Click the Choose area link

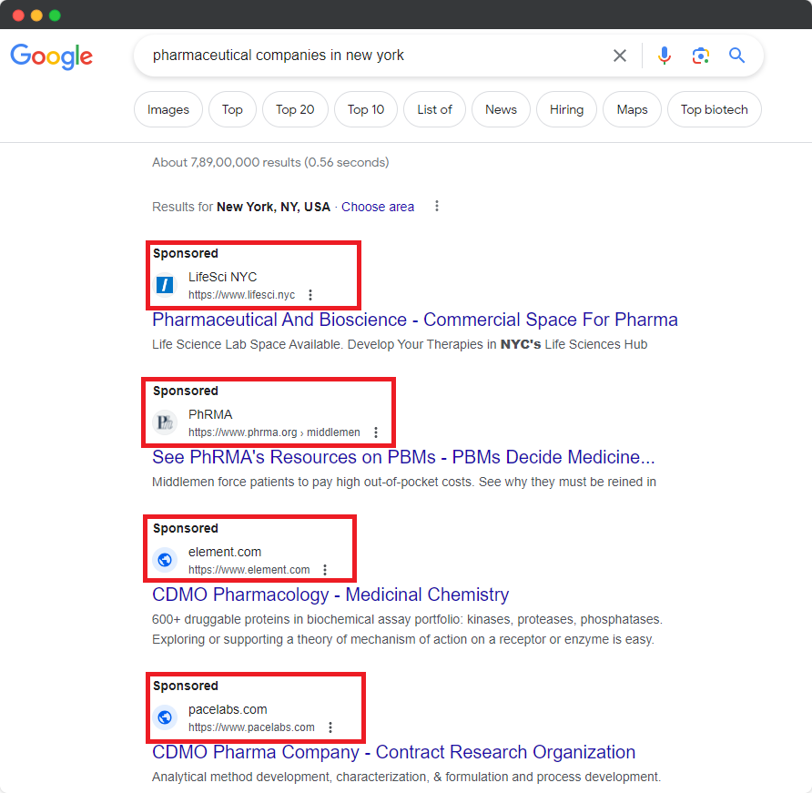(378, 207)
